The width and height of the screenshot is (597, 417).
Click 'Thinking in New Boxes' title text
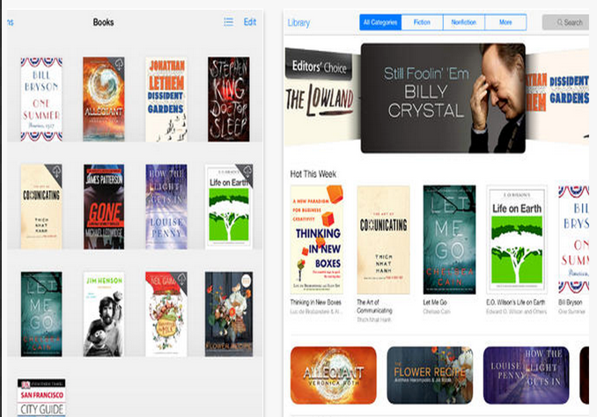point(315,302)
